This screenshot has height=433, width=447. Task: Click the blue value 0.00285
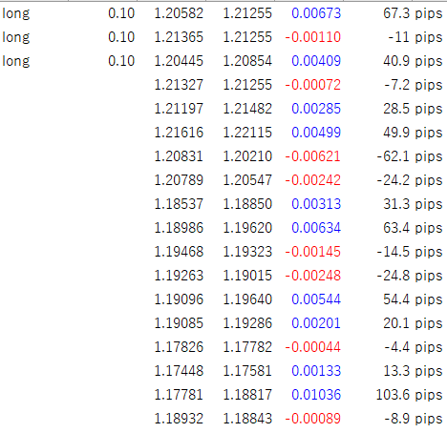[x=316, y=109]
